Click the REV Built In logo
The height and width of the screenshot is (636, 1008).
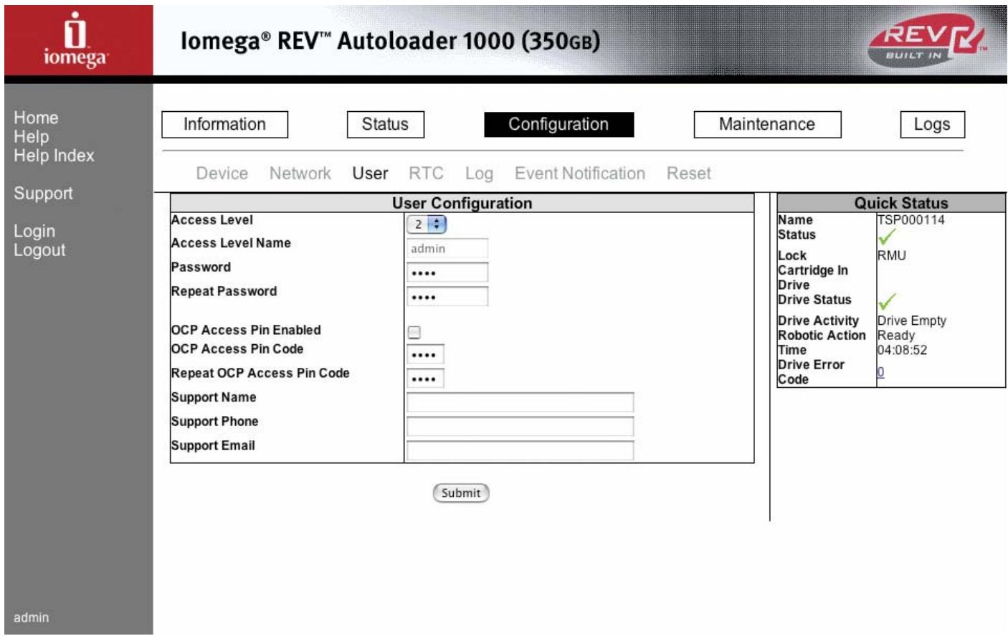(x=928, y=41)
